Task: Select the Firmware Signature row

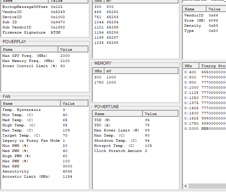Action: coord(45,33)
